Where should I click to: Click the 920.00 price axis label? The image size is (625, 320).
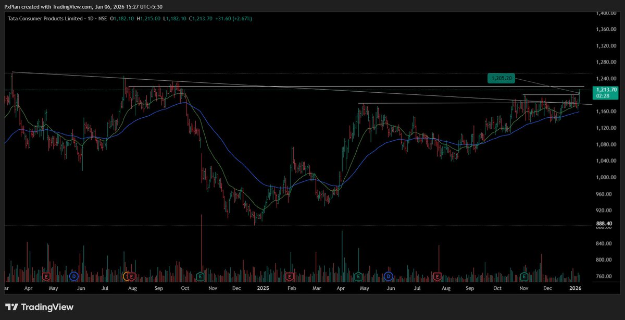point(604,211)
